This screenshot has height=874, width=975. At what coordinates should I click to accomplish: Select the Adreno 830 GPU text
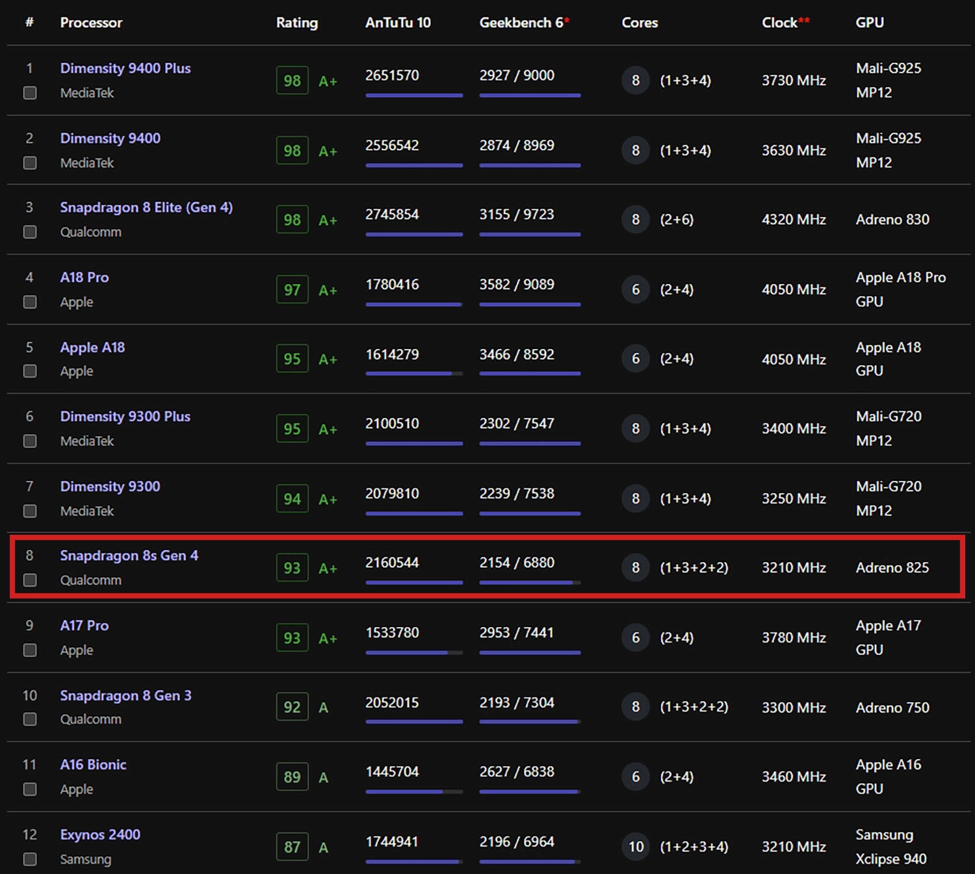coord(892,220)
